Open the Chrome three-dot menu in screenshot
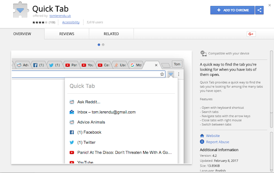 pyautogui.click(x=179, y=74)
